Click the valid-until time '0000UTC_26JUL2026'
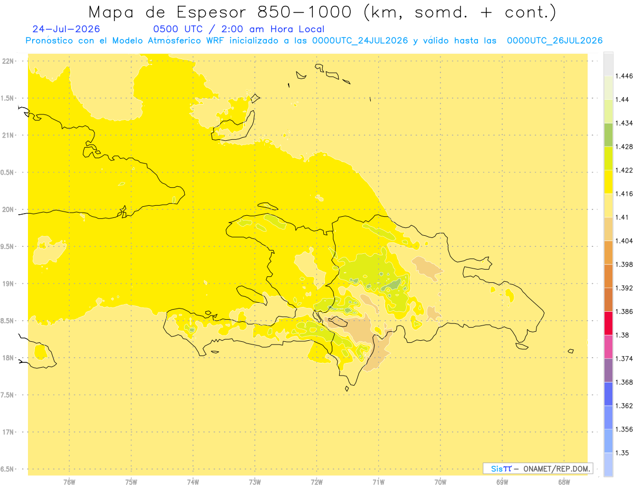 click(554, 41)
